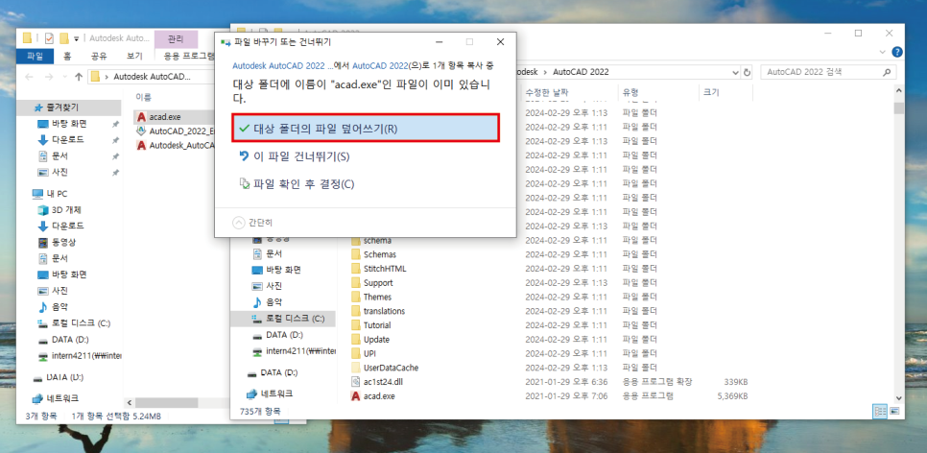This screenshot has height=453, width=927.
Task: Click Properties quick access icon in left window
Action: point(49,38)
